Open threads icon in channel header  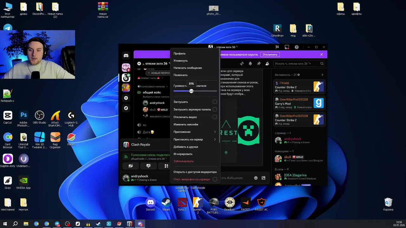tap(242, 64)
